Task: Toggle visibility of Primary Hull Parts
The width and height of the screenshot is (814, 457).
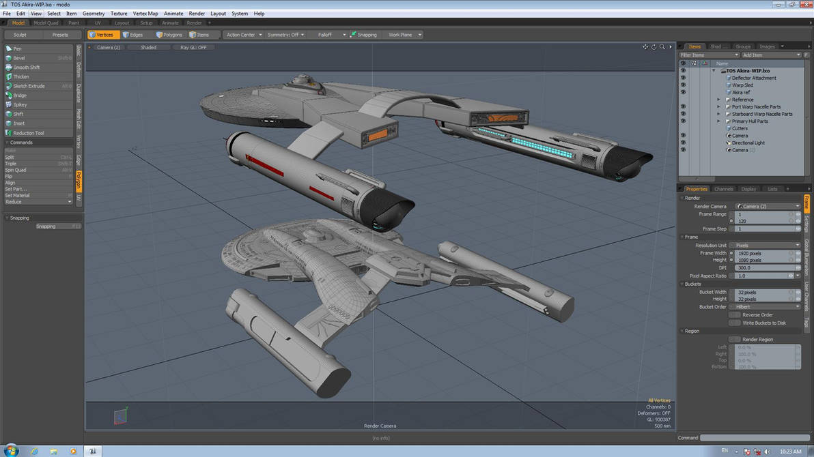Action: click(x=683, y=121)
